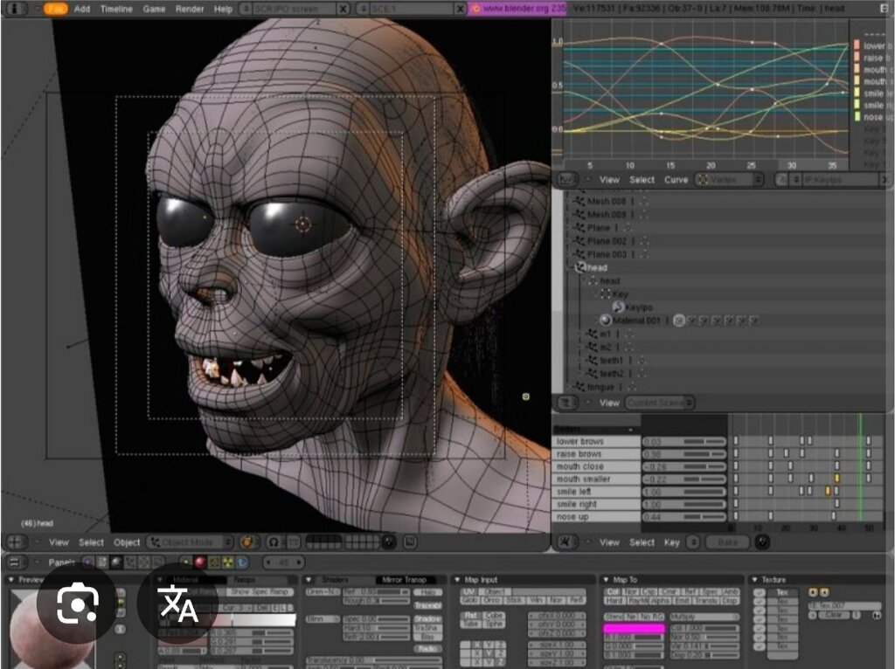Screen dimensions: 895x669
Task: Toggle the Traceable button in Shaders panel
Action: coord(427,605)
